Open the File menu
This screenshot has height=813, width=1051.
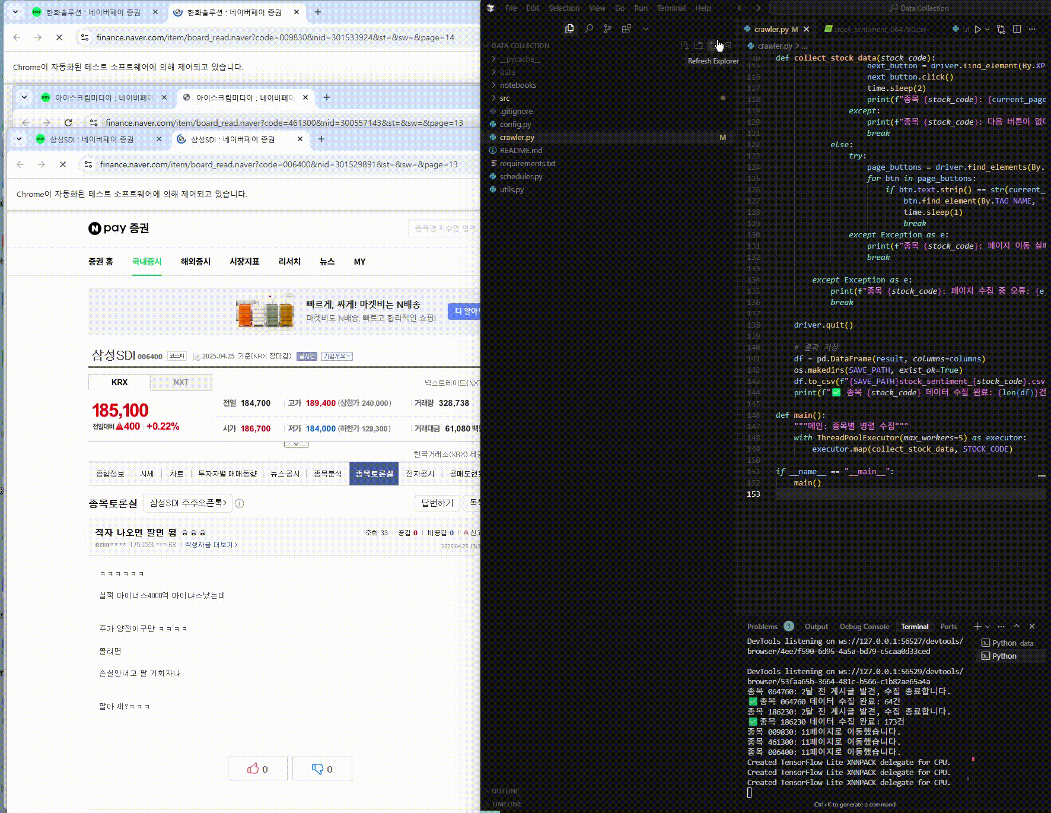click(x=511, y=8)
